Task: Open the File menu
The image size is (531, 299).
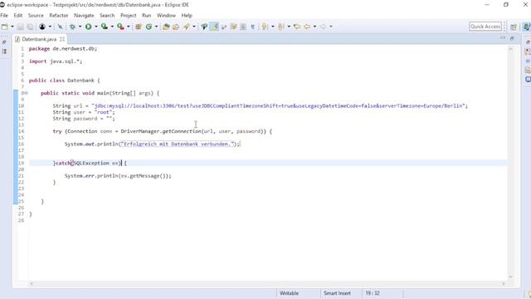Action: 4,16
